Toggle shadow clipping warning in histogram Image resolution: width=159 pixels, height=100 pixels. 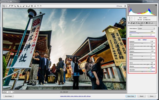point(128,5)
